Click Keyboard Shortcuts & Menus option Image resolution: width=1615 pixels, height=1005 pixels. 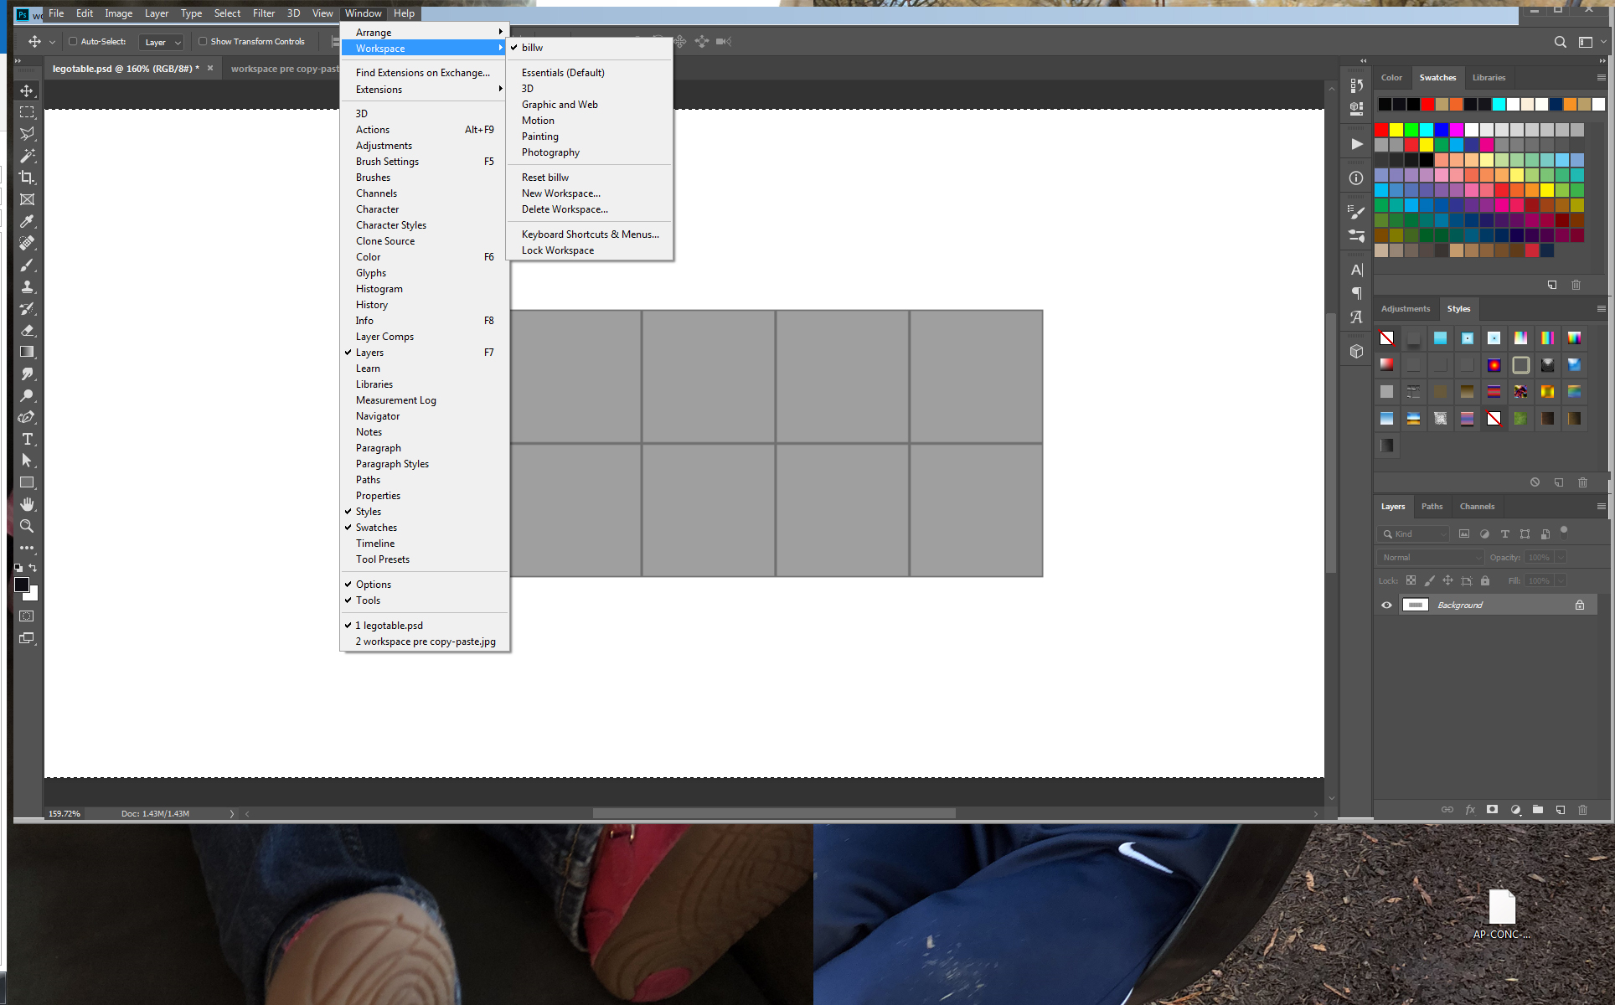pos(590,234)
